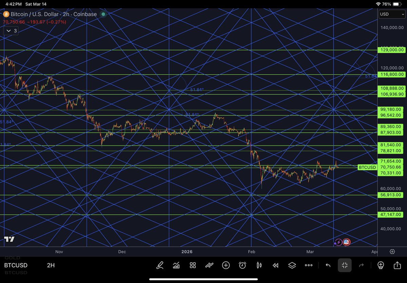This screenshot has height=283, width=407.
Task: Open the three-dot more options menu
Action: 309,265
